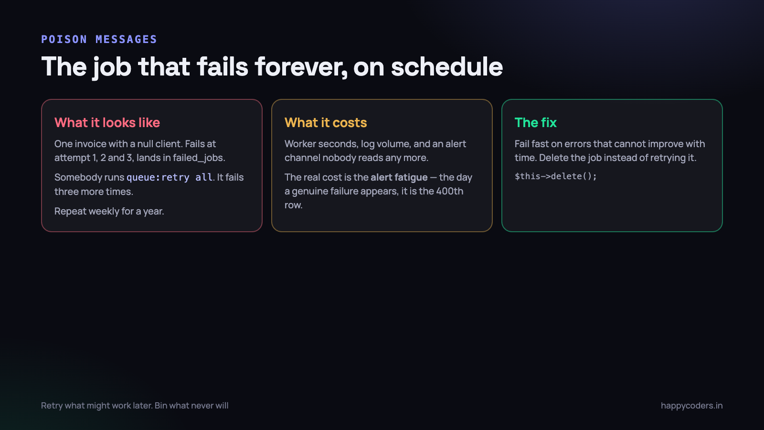Select the queue:retry all inline code
The width and height of the screenshot is (764, 430).
tap(170, 177)
